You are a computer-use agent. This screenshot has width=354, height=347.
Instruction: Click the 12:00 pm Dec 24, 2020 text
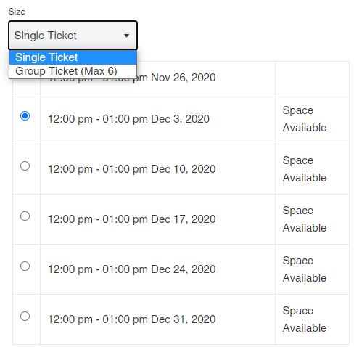[132, 269]
